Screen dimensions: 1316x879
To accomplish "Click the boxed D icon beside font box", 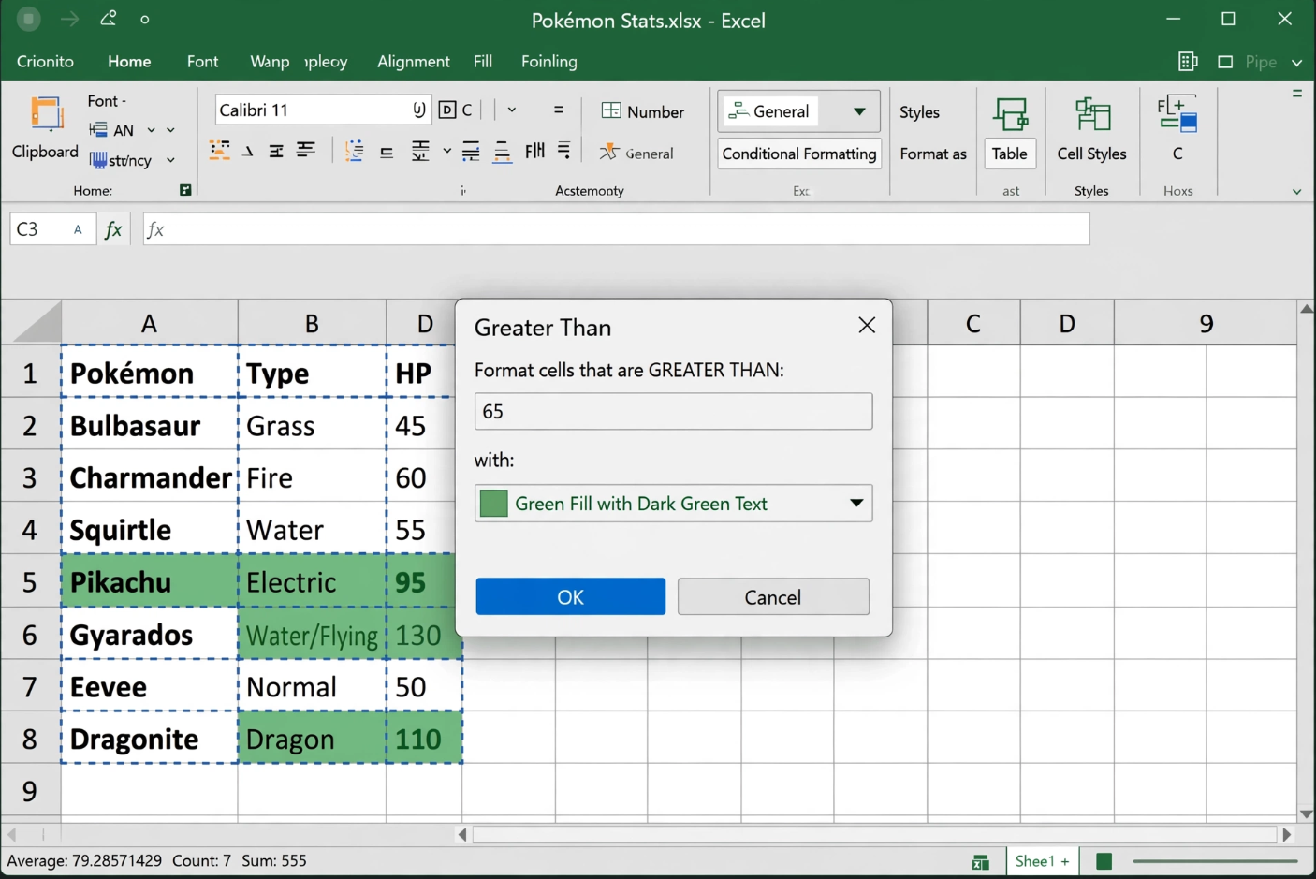I will pyautogui.click(x=447, y=110).
